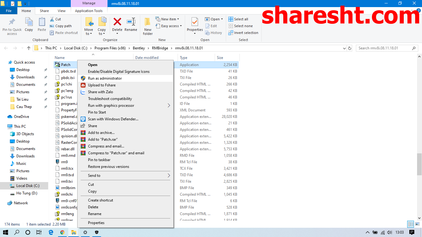Expand the address bar history dropdown
This screenshot has height=237, width=422.
[344, 48]
